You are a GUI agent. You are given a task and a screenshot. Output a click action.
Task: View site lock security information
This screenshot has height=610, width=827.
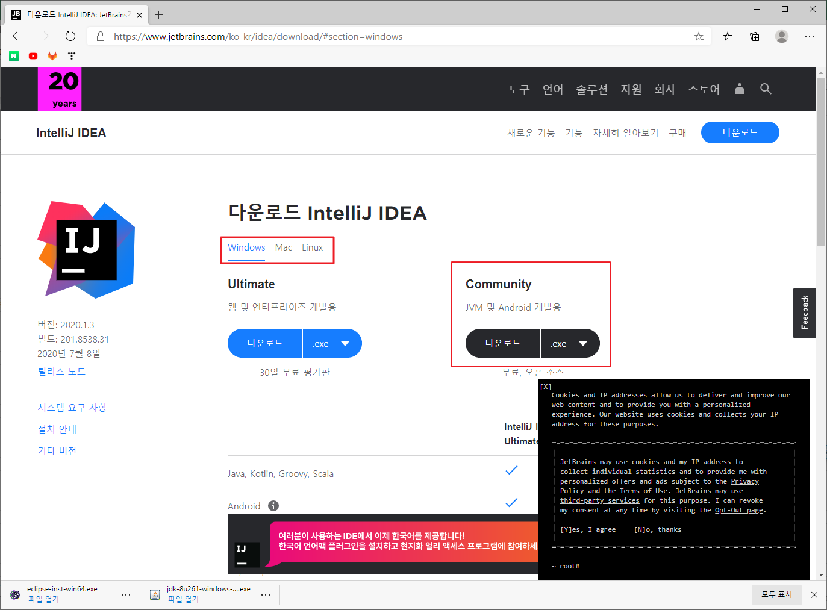tap(101, 36)
